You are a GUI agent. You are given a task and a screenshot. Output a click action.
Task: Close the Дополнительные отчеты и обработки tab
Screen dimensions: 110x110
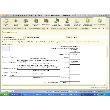point(26,29)
